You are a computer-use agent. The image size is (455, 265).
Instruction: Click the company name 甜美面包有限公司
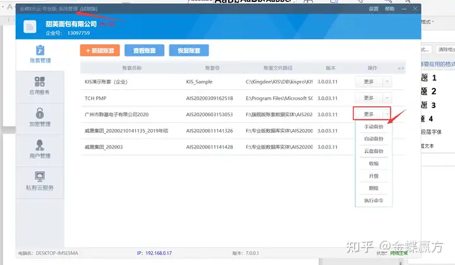pos(71,24)
